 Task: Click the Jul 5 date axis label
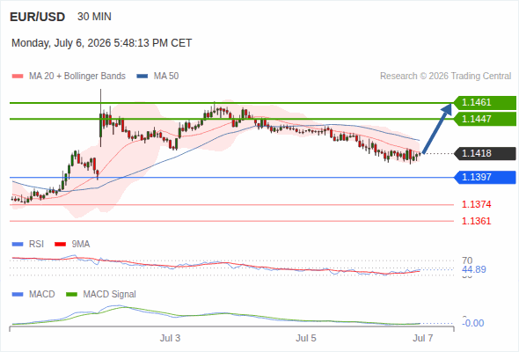coord(306,338)
